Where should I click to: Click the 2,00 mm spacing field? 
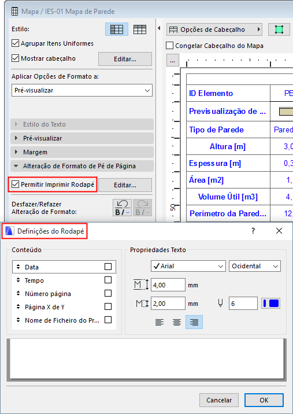click(x=168, y=304)
